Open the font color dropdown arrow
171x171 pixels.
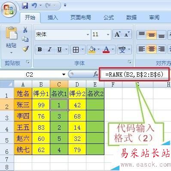(x=113, y=50)
